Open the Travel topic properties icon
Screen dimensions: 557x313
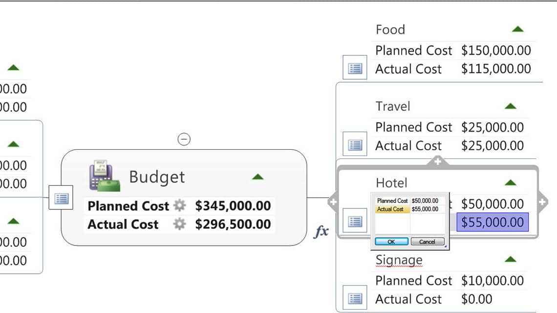[355, 144]
